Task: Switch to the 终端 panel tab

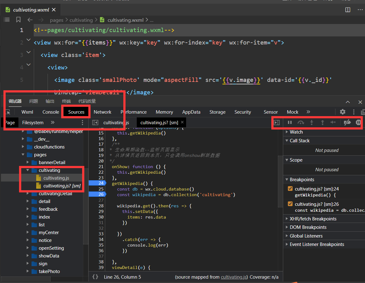Action: [x=66, y=101]
